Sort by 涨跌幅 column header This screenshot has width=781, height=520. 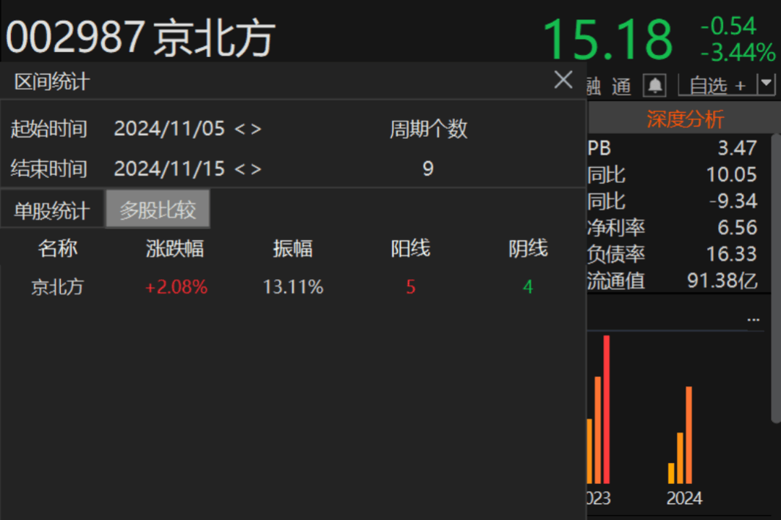(175, 248)
